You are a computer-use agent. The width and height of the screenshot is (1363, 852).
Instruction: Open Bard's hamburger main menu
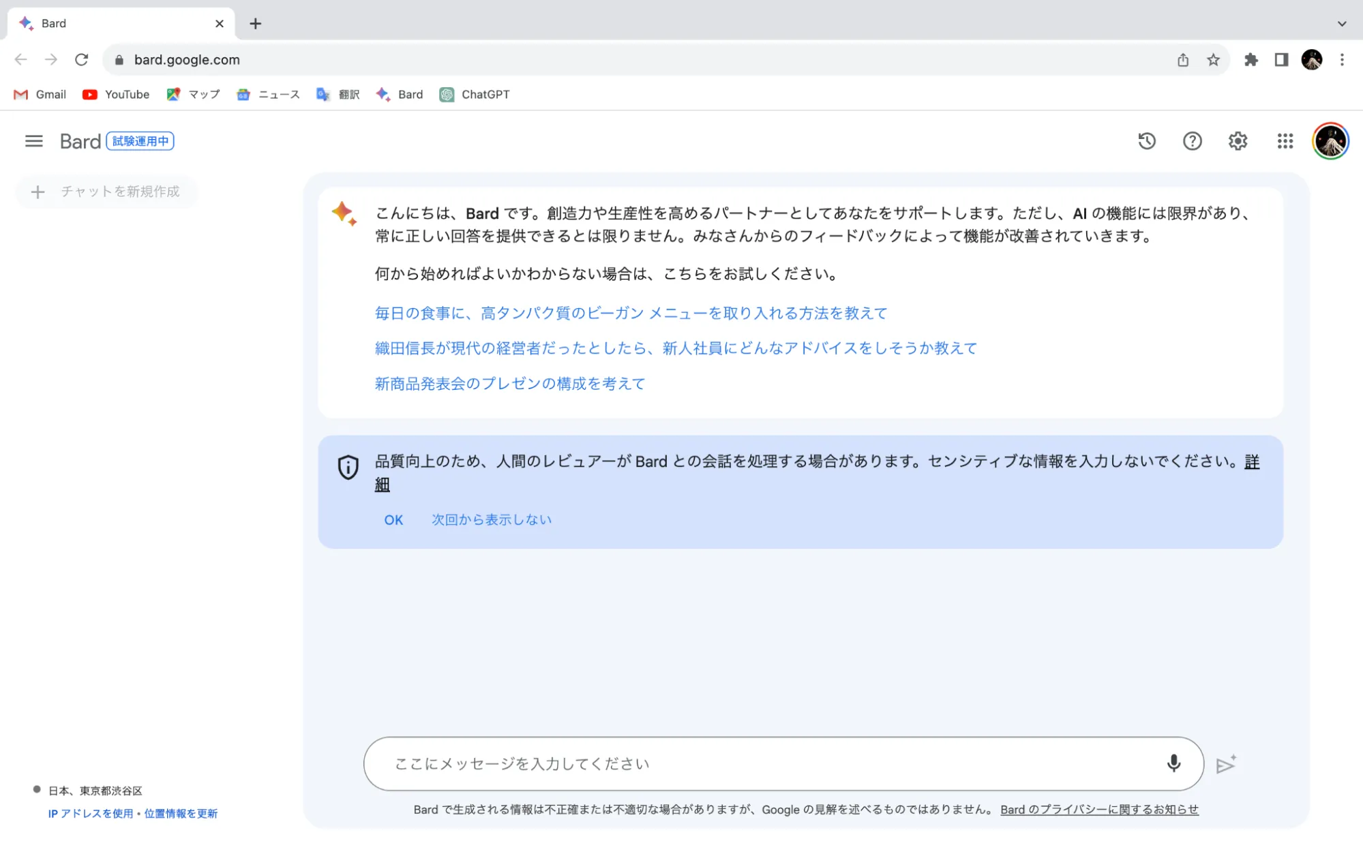pyautogui.click(x=33, y=141)
